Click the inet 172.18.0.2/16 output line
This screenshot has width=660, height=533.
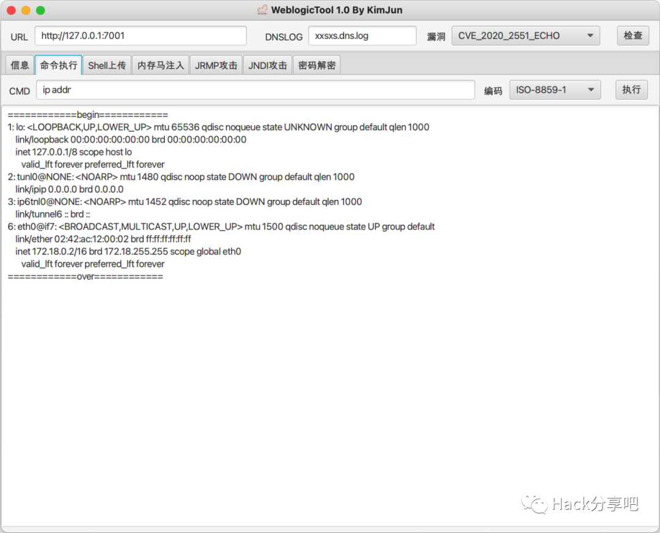[128, 251]
